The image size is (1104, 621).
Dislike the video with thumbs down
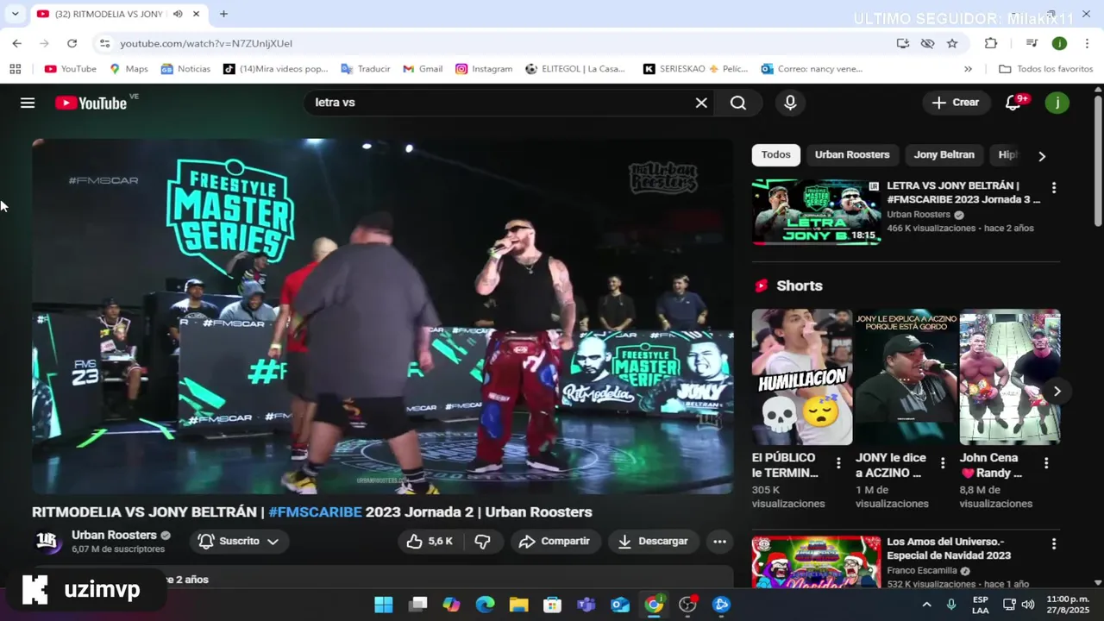(483, 541)
